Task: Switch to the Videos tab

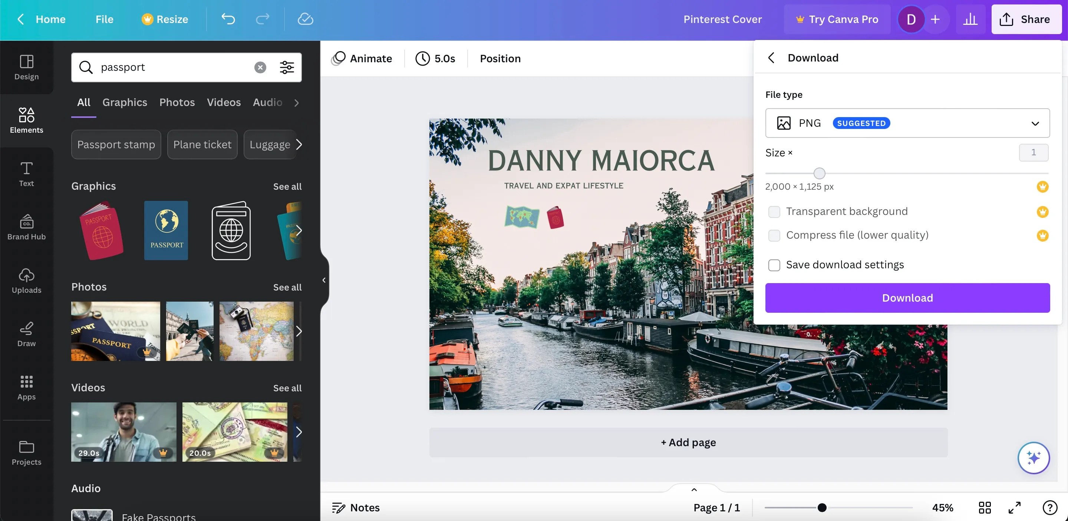Action: click(224, 102)
